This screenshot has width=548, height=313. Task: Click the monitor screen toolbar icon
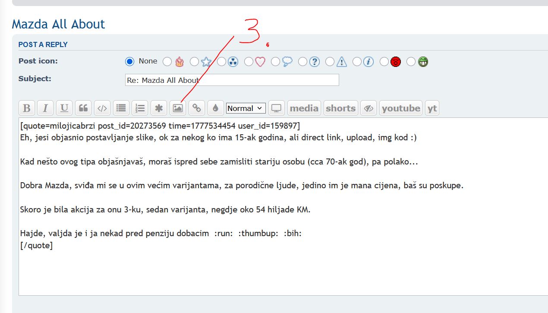(x=277, y=108)
